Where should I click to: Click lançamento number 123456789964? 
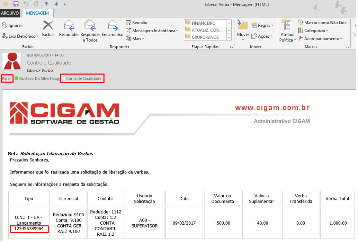pyautogui.click(x=29, y=229)
